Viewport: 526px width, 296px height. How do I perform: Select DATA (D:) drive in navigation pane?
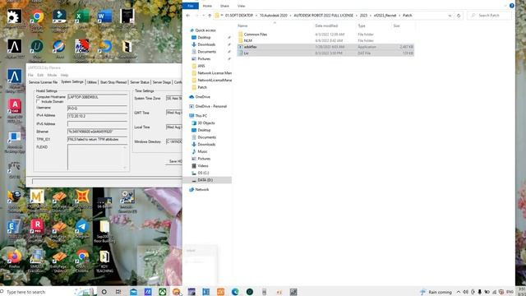[205, 180]
